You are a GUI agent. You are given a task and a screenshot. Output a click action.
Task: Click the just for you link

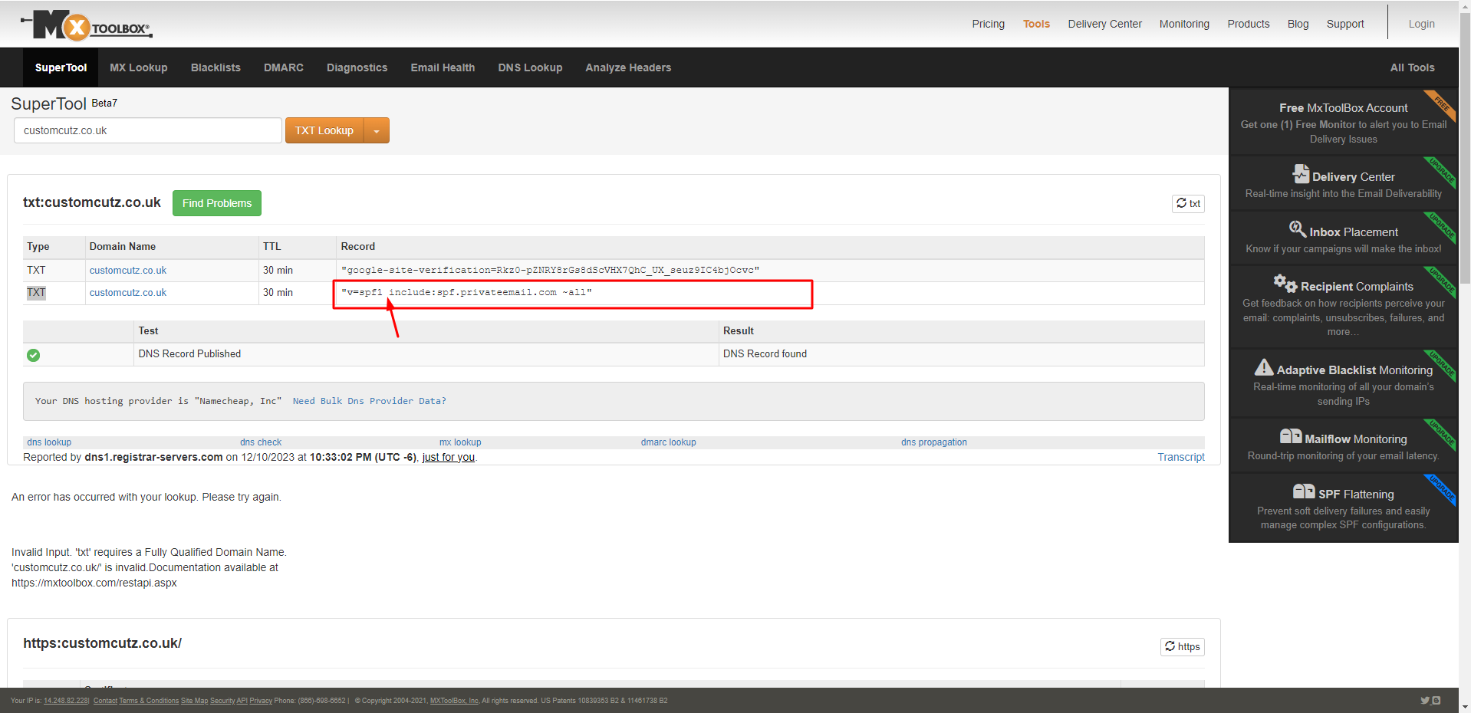449,457
